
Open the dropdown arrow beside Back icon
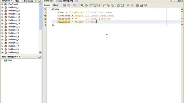click(72, 5)
